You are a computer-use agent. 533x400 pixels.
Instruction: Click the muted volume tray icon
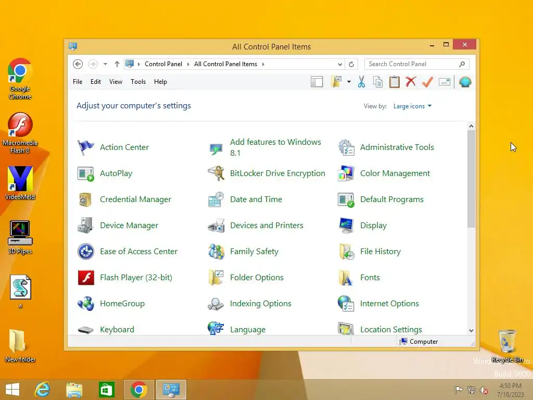click(484, 390)
